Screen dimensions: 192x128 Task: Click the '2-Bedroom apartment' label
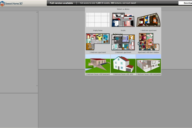pos(98,52)
